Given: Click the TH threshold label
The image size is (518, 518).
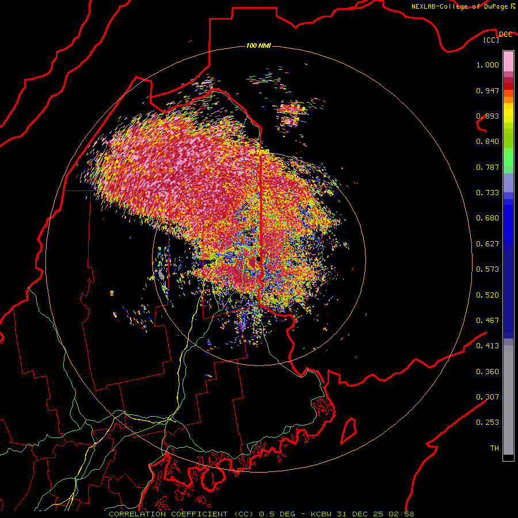Looking at the screenshot, I should pyautogui.click(x=494, y=448).
